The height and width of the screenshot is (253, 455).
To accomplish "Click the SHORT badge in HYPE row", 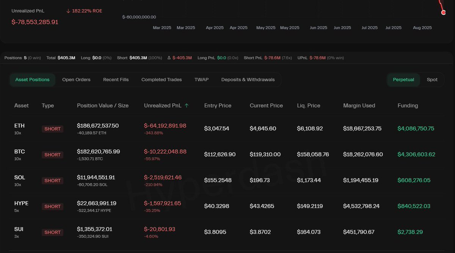I will pyautogui.click(x=52, y=206).
